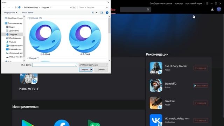Click the Поиск в: Загрузки search box

pyautogui.click(x=93, y=7)
